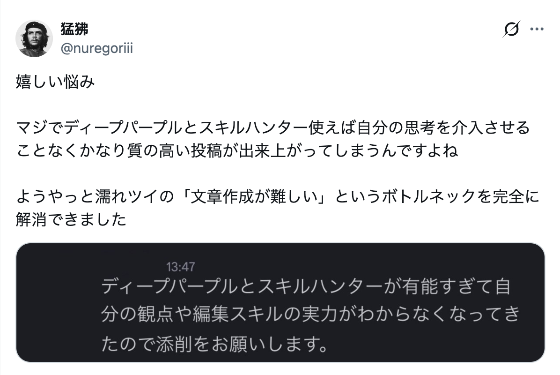Click the line starting with ことなくかなり
The image size is (560, 375).
click(x=236, y=150)
